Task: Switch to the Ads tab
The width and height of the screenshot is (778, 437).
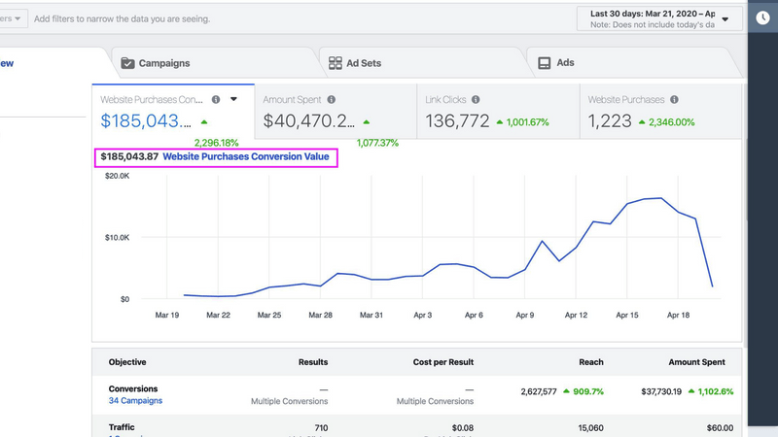Action: click(x=565, y=63)
